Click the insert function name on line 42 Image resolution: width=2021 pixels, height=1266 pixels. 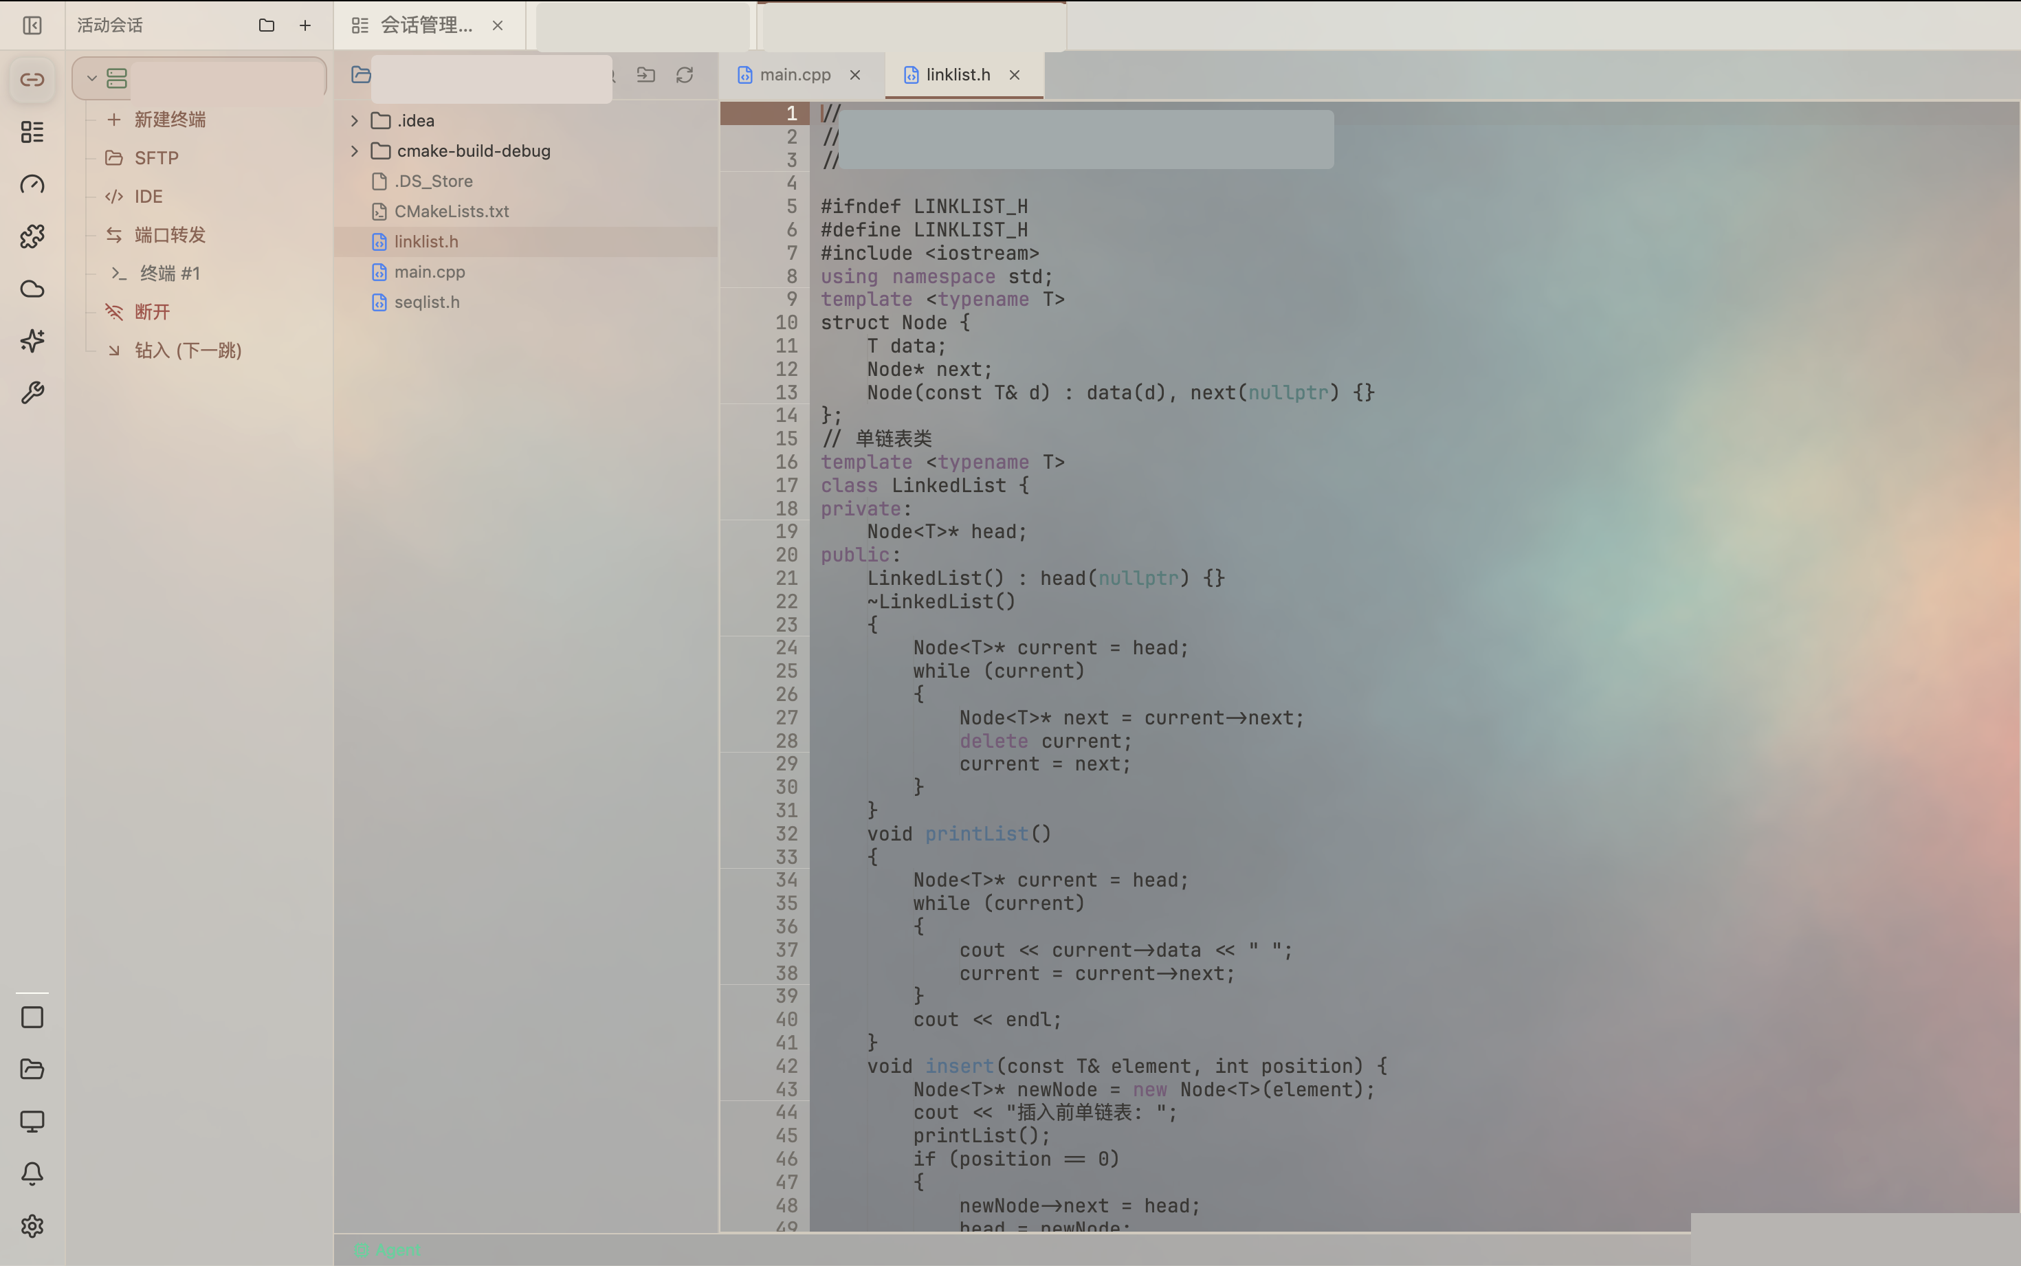click(x=958, y=1066)
